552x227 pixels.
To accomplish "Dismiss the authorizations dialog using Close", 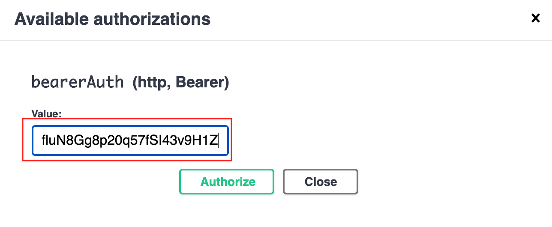I will coord(320,182).
